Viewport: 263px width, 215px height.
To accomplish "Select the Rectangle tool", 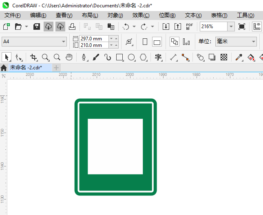I will tap(119, 57).
